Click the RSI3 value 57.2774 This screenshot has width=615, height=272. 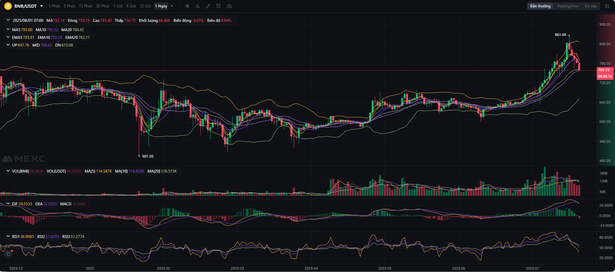click(77, 236)
